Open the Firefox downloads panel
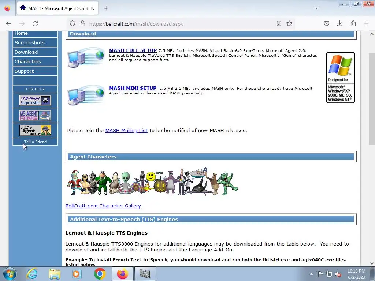 [339, 23]
